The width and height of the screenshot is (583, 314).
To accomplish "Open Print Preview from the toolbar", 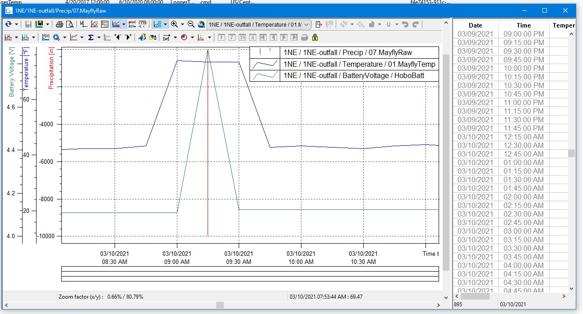I will point(69,24).
